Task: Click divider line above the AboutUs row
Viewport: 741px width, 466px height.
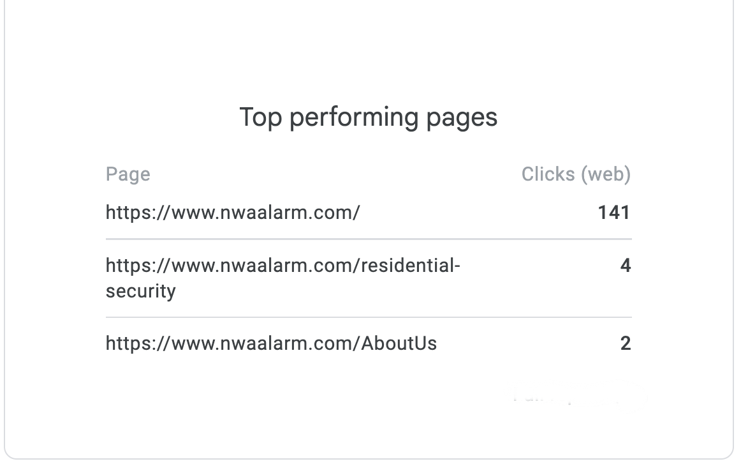Action: (x=369, y=317)
